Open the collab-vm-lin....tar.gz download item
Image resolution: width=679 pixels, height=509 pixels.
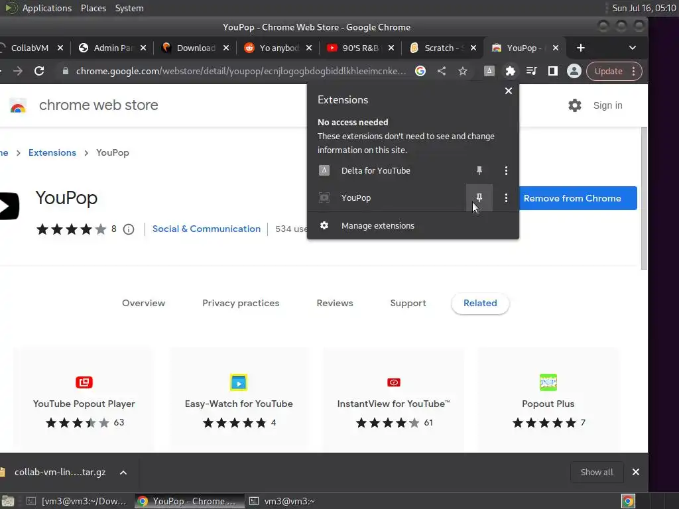point(60,472)
